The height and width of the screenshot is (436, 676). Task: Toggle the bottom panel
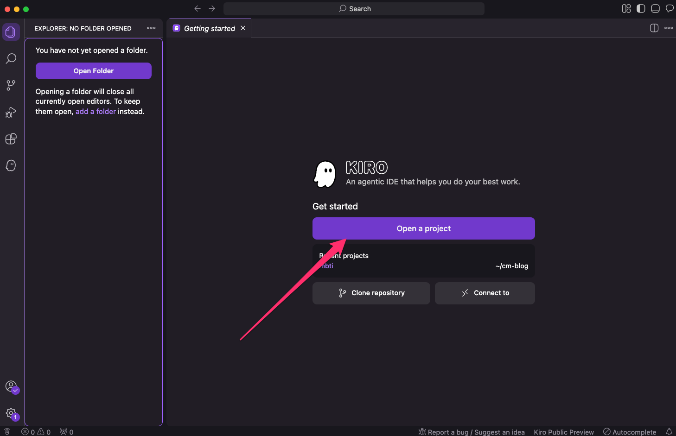pyautogui.click(x=655, y=8)
